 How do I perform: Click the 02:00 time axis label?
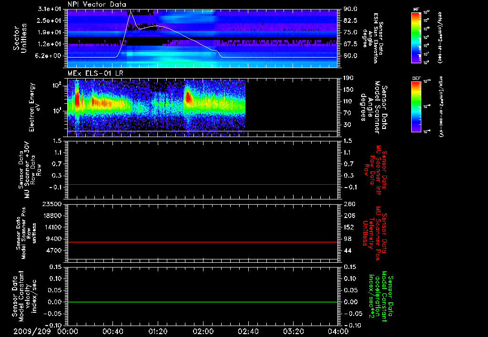click(203, 332)
